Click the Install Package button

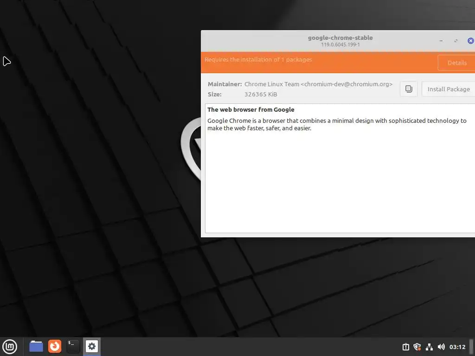tap(449, 89)
